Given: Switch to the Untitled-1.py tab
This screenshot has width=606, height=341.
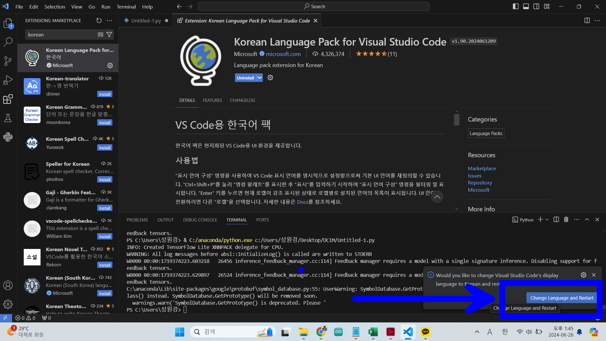Looking at the screenshot, I should point(146,21).
